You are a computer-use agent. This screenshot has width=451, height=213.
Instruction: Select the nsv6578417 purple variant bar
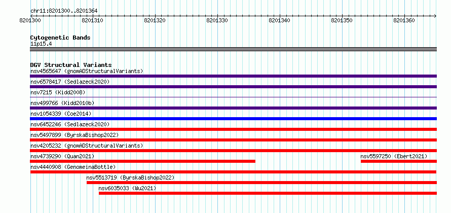(x=233, y=87)
